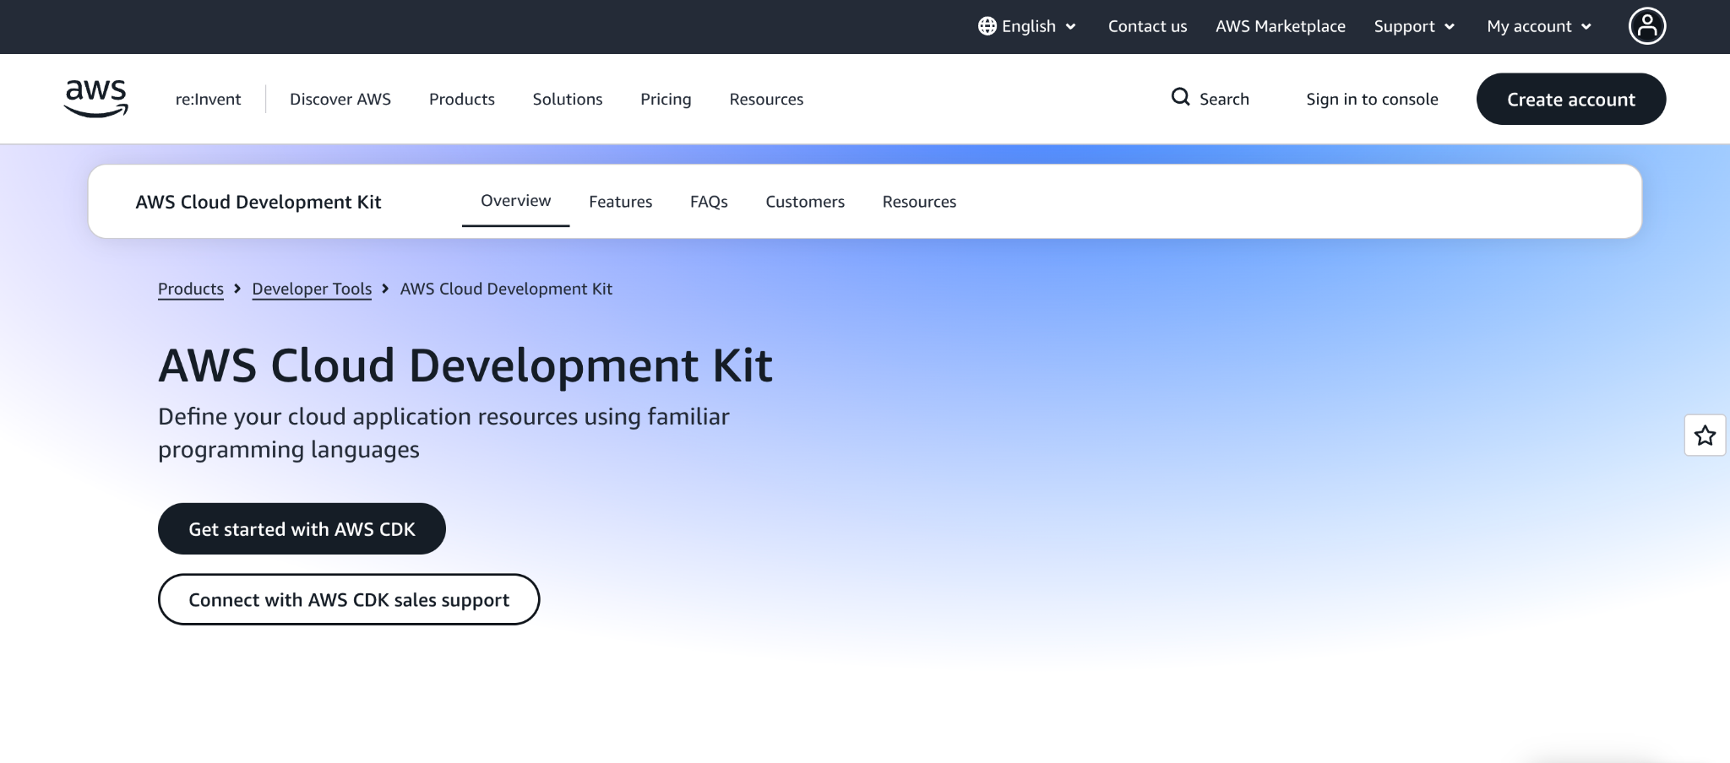
Task: Open the Discover AWS menu
Action: (340, 99)
